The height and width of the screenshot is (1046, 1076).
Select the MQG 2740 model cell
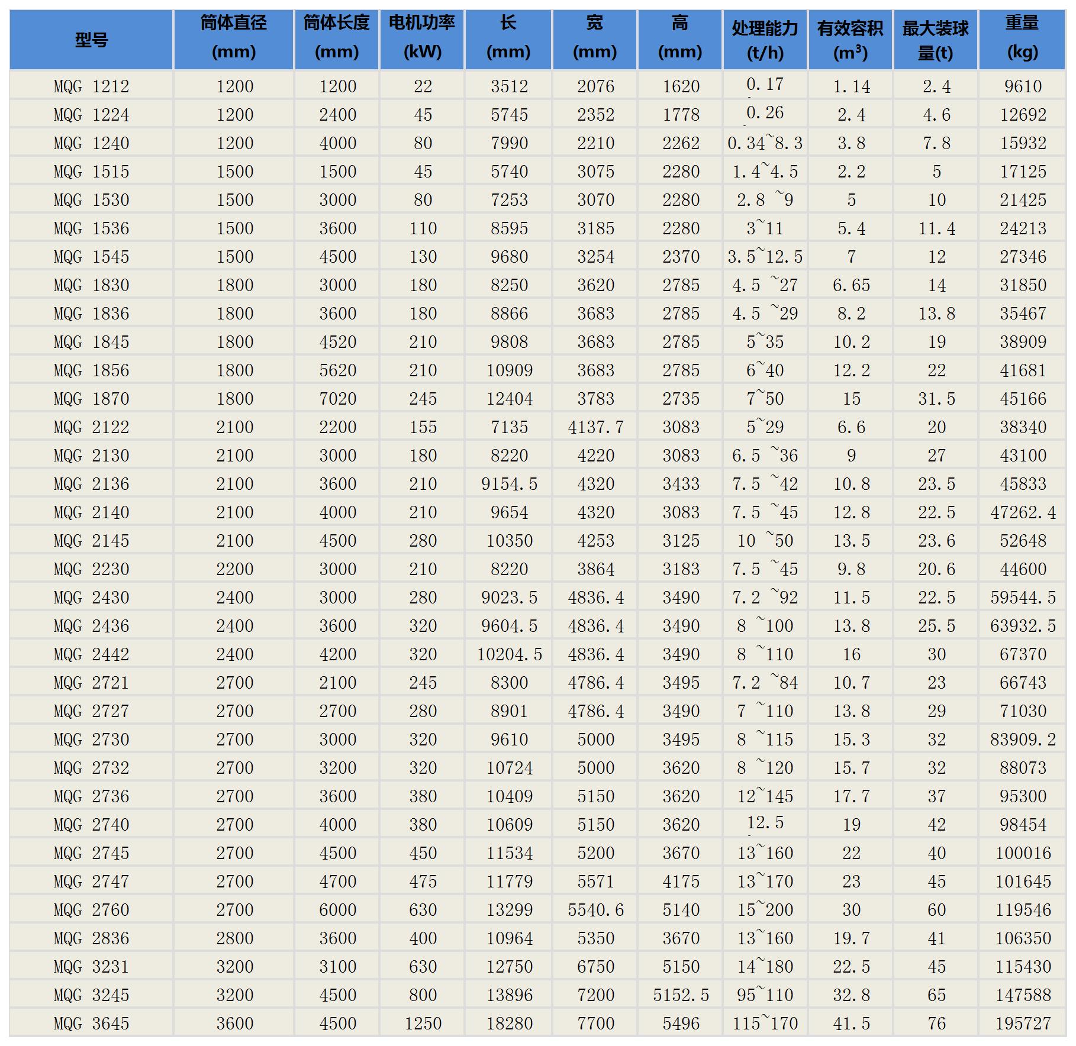91,825
